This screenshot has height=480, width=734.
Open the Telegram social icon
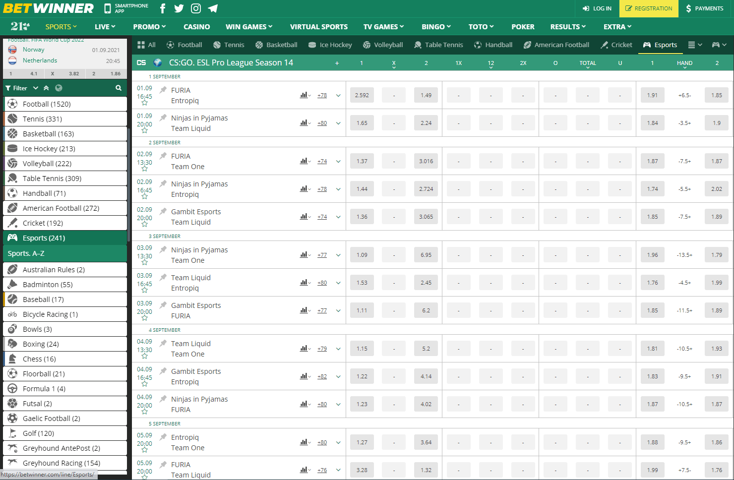click(x=213, y=8)
